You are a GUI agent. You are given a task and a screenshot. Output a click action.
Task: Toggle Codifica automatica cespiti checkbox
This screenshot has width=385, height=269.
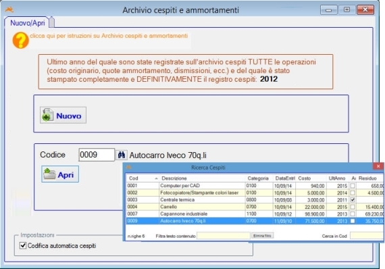(x=23, y=245)
